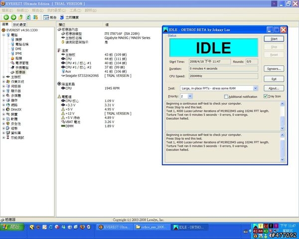Expand the Security (安全性) tree node
The image size is (299, 239).
click(x=3, y=123)
